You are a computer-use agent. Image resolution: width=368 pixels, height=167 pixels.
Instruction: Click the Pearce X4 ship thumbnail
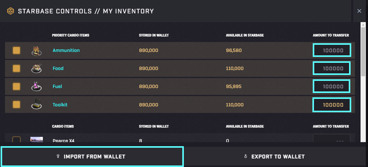click(37, 140)
